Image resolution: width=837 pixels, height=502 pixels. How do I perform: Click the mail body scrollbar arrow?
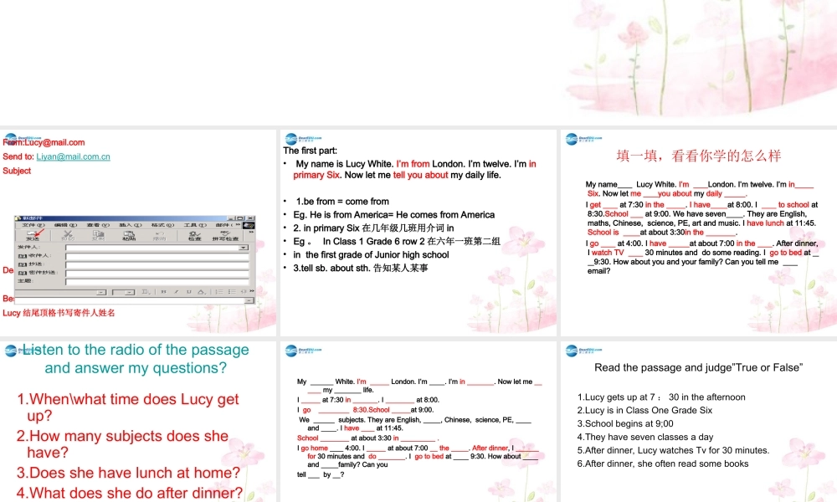[249, 301]
